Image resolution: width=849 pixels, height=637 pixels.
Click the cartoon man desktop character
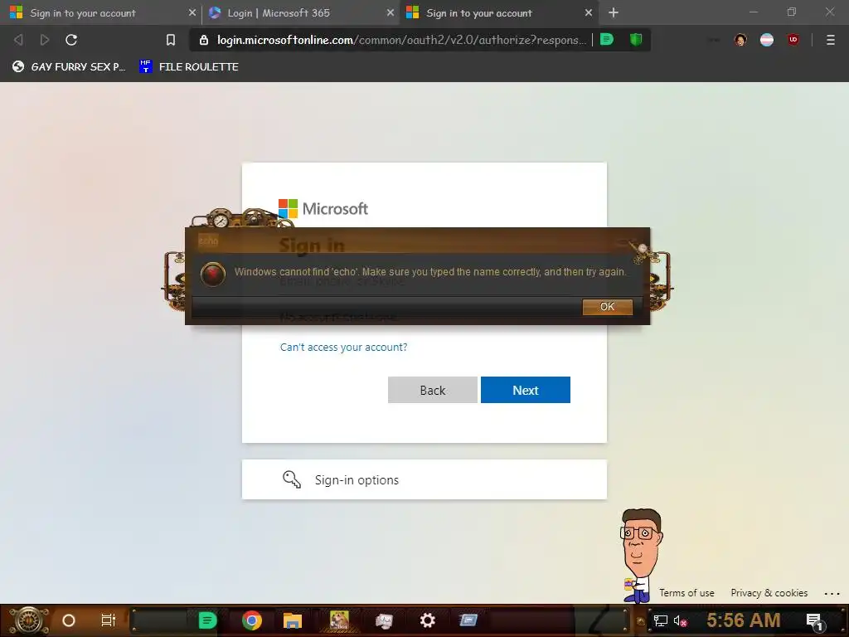coord(641,555)
